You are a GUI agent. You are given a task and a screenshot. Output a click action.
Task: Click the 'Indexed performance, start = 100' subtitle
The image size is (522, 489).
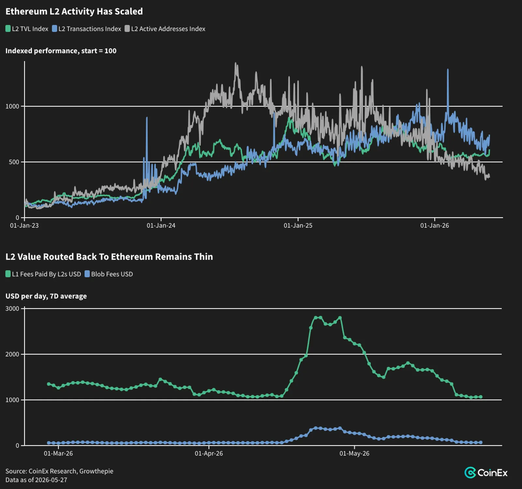click(x=61, y=51)
